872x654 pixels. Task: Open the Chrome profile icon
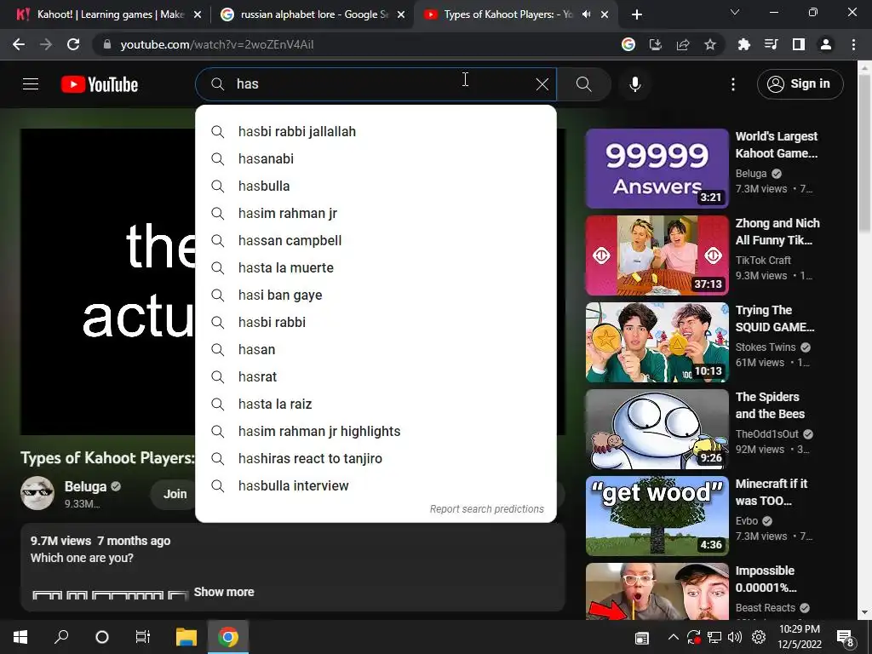[x=826, y=44]
